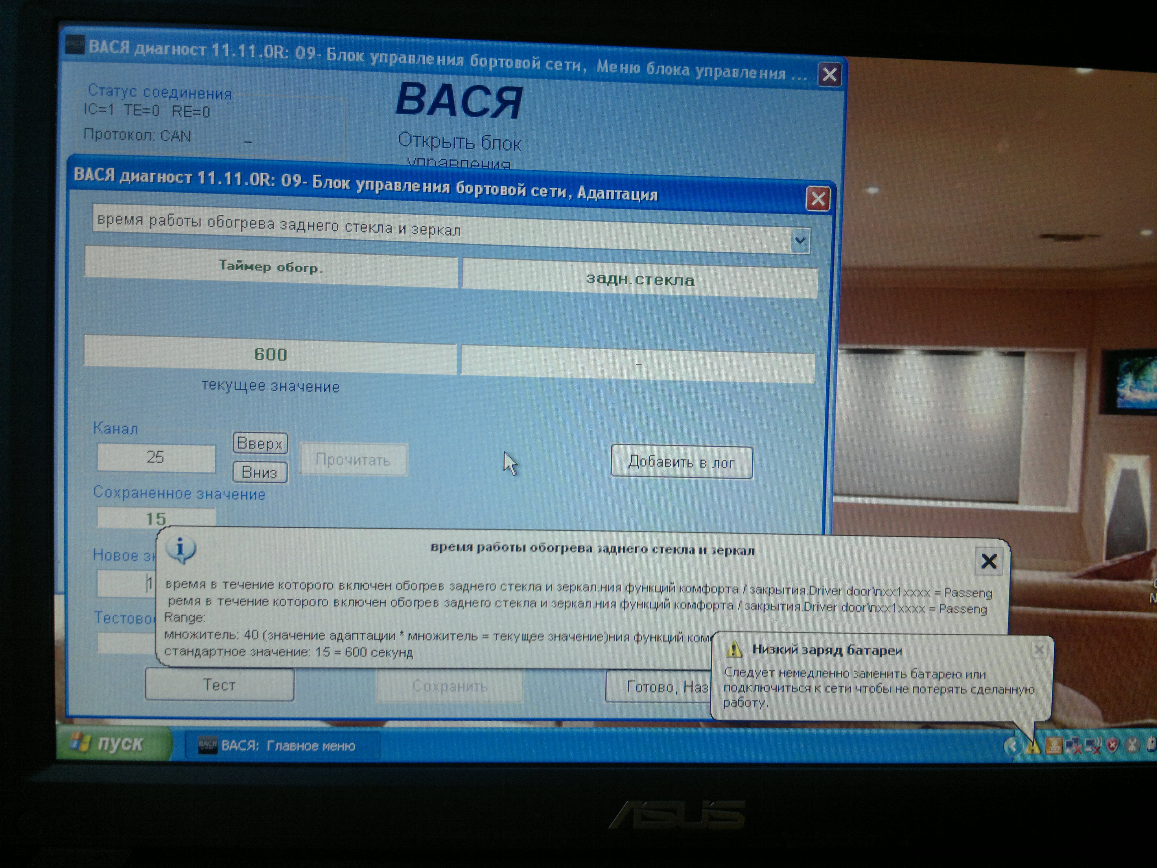Open disconnected wireless network tray icon
Image resolution: width=1157 pixels, height=868 pixels.
1093,746
